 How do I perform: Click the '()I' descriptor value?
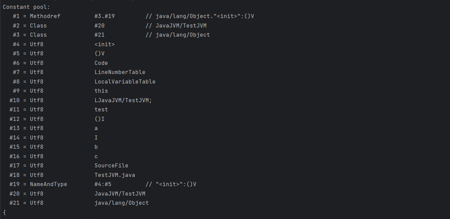[x=100, y=119]
